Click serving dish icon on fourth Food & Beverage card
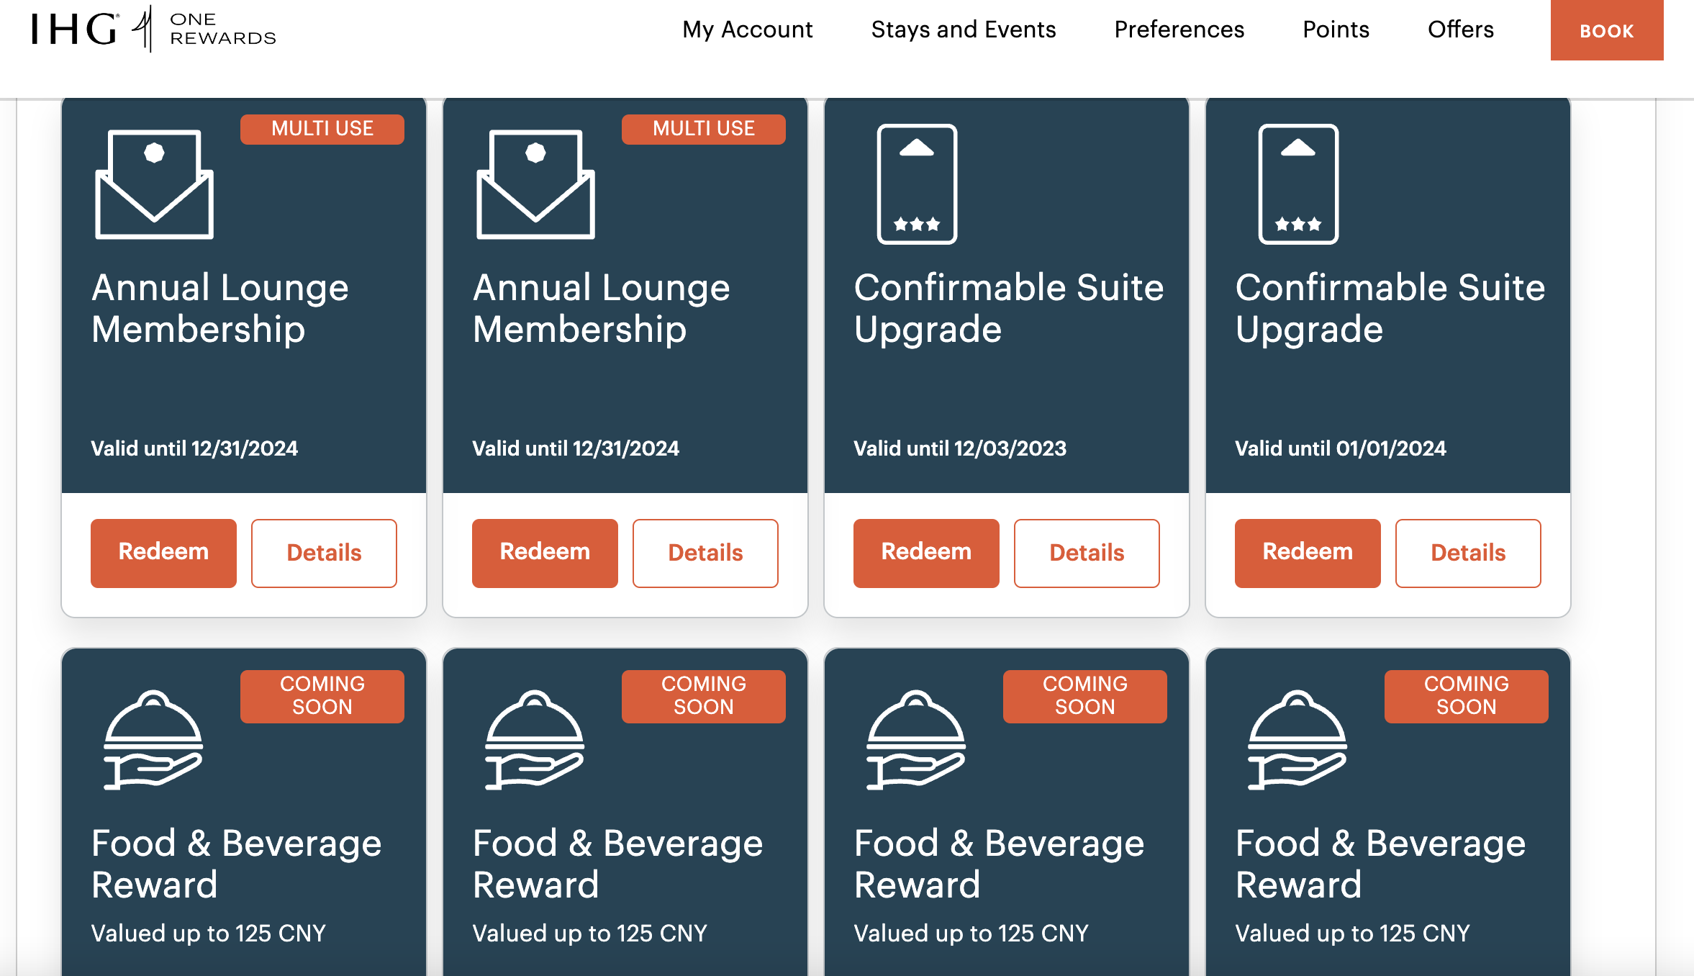Screen dimensions: 1694x976 point(1297,740)
